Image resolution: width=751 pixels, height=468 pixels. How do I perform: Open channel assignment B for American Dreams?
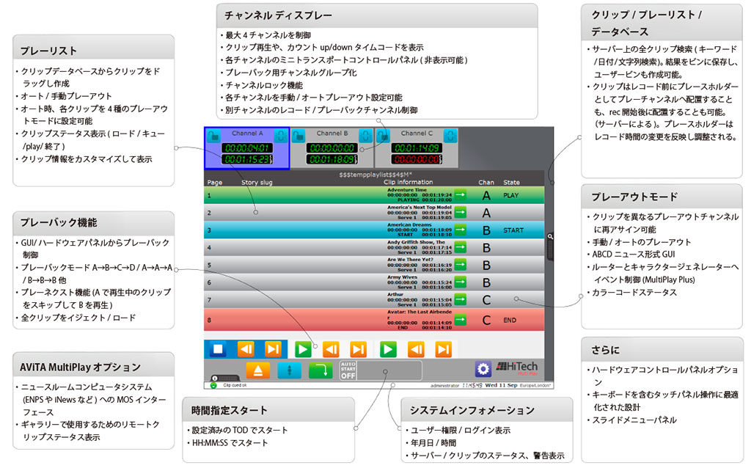click(x=486, y=230)
